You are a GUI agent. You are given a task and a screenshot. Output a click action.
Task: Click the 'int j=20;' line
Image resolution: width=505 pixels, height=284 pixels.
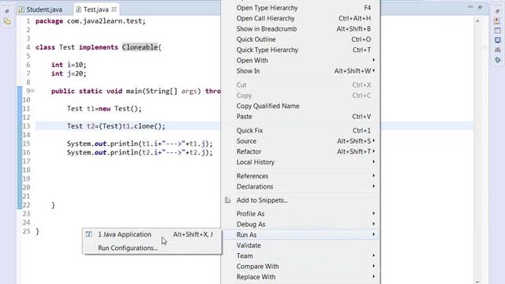click(69, 73)
